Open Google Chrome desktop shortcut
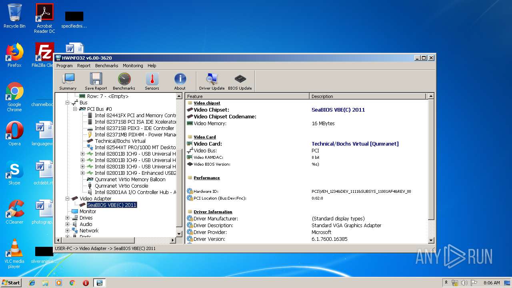 [14, 97]
